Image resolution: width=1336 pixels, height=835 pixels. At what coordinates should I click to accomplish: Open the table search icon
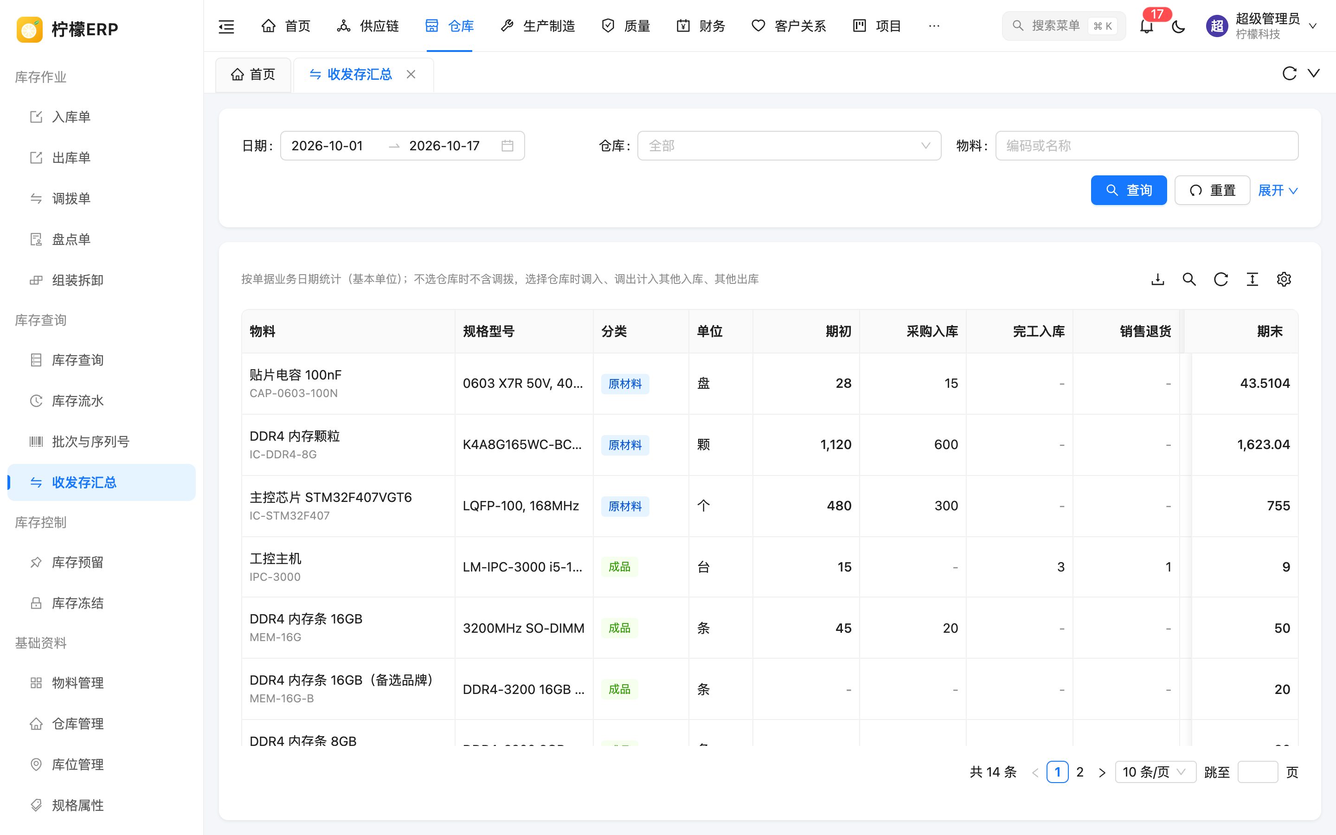pos(1189,279)
